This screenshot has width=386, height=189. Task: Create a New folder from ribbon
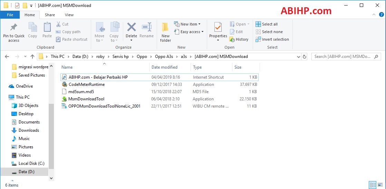[x=165, y=32]
